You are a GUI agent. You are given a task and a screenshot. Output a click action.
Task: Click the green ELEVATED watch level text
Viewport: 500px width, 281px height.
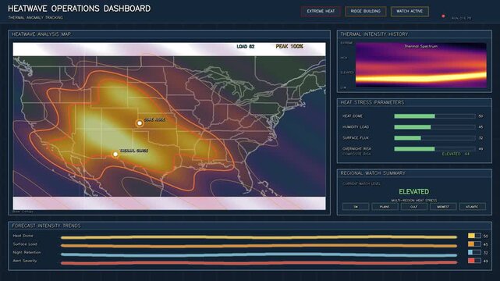tap(414, 192)
